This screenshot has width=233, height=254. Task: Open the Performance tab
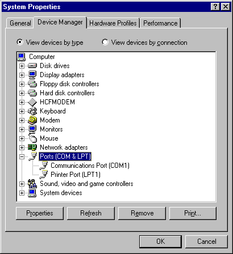point(160,23)
